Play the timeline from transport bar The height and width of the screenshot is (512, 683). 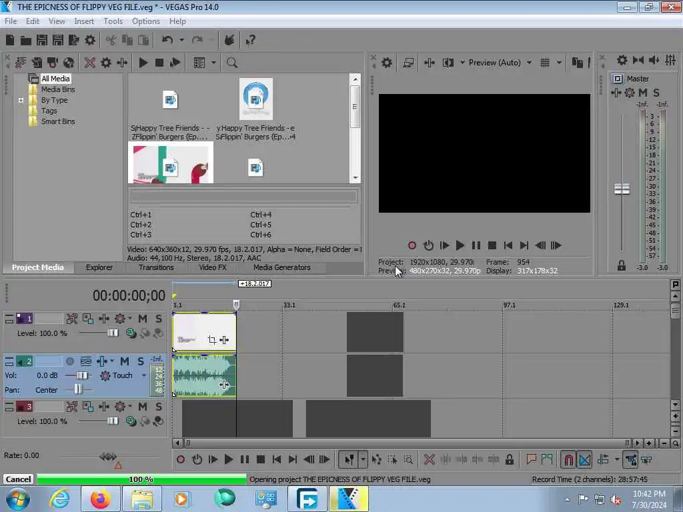(229, 459)
